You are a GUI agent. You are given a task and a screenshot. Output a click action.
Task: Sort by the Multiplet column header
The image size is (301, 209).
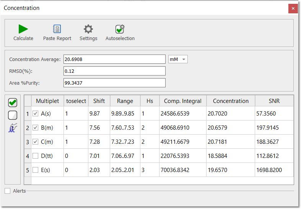(x=47, y=101)
